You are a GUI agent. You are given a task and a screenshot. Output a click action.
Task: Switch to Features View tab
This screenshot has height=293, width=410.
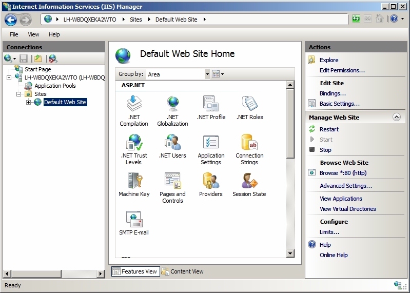coord(135,271)
